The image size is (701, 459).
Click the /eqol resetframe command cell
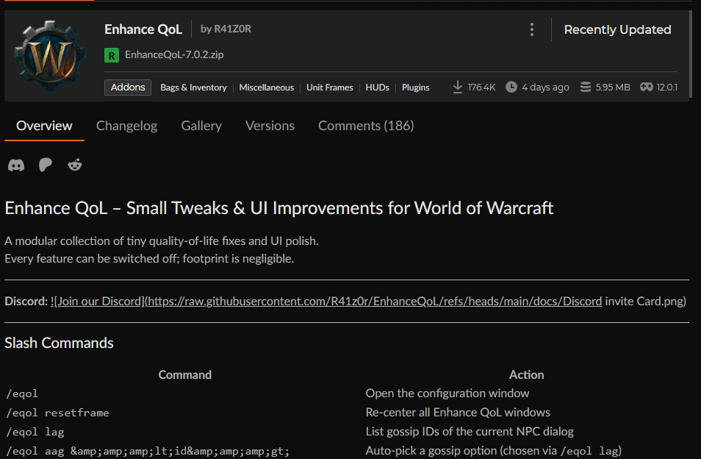tap(57, 413)
